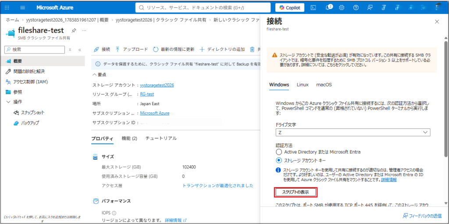Open portal settings gear icon
The height and width of the screenshot is (224, 449).
click(341, 8)
